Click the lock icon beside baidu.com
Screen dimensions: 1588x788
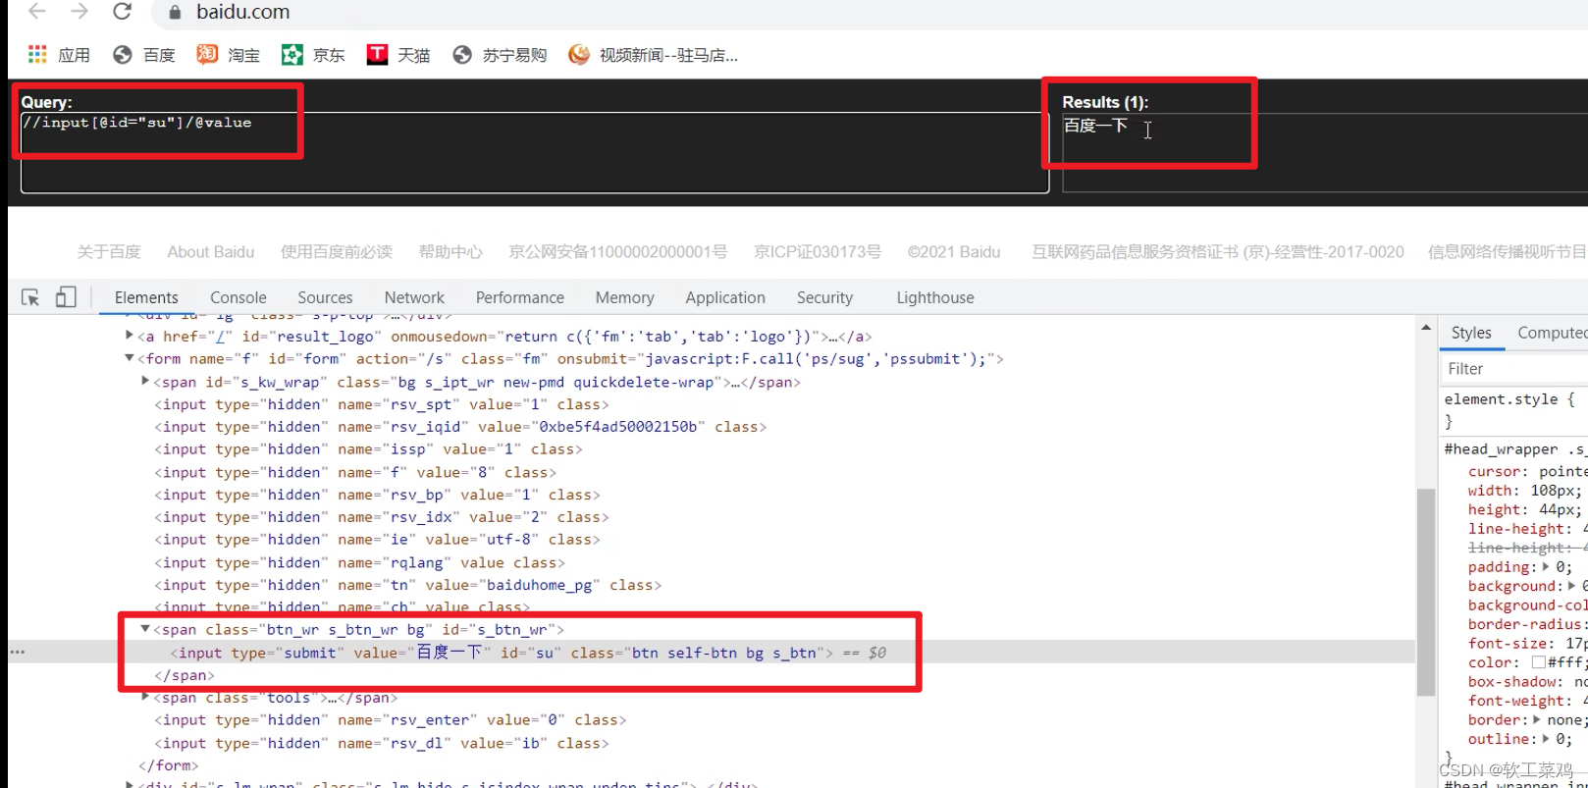175,13
